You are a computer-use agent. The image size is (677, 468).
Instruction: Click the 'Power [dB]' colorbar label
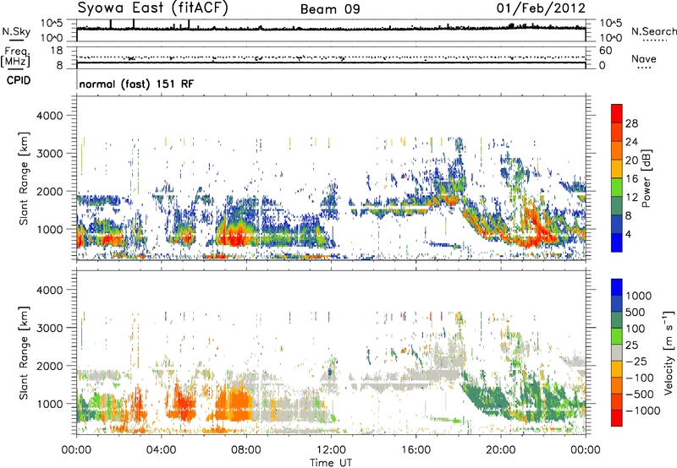pos(647,178)
